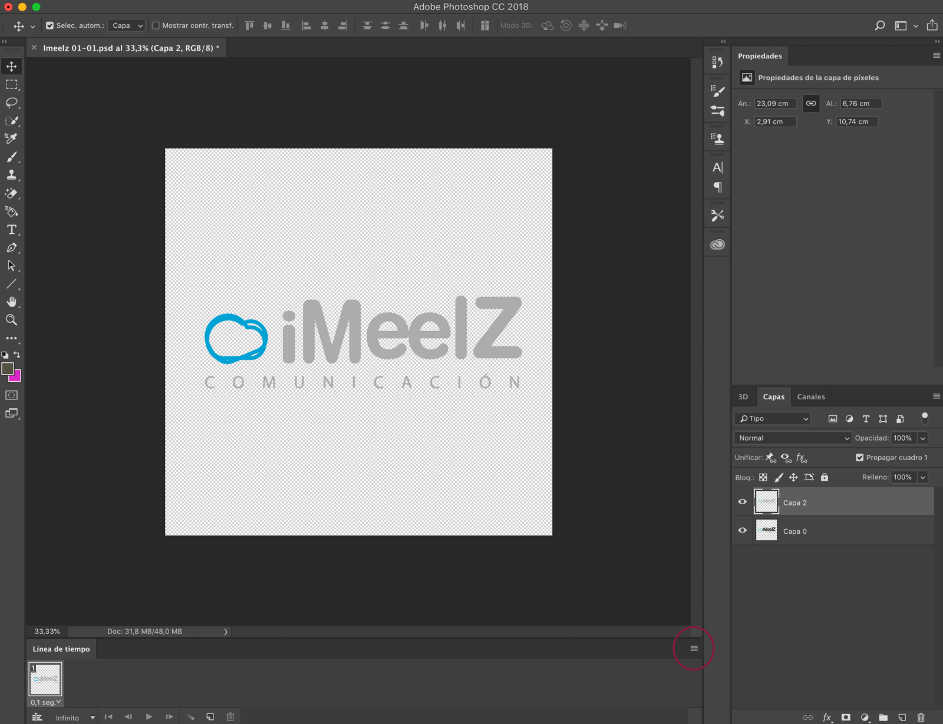Select the Imeelz 01-01.psd document tab

(x=131, y=48)
